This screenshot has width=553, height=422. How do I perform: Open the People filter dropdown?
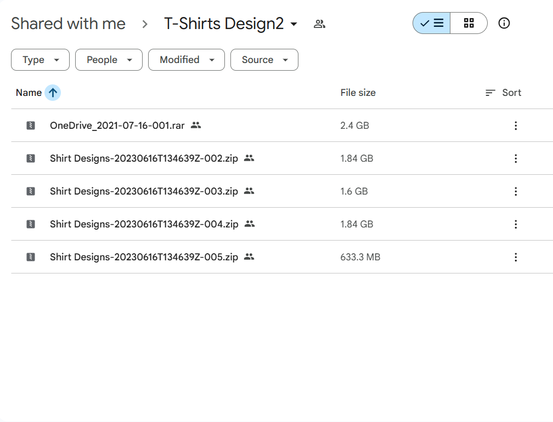tap(109, 60)
